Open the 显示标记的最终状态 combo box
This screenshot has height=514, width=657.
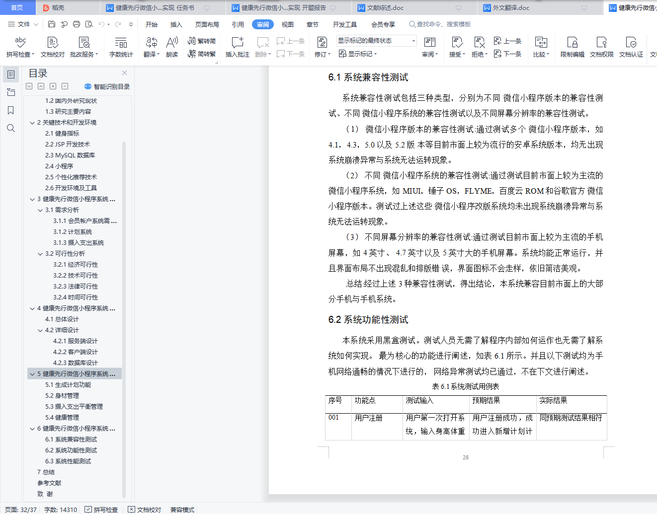[x=377, y=41]
